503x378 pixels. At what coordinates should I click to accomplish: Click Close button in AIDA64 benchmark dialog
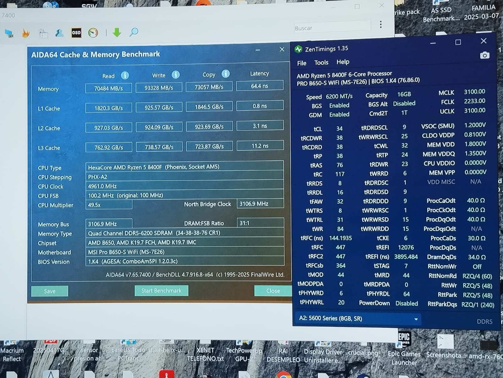coord(273,291)
